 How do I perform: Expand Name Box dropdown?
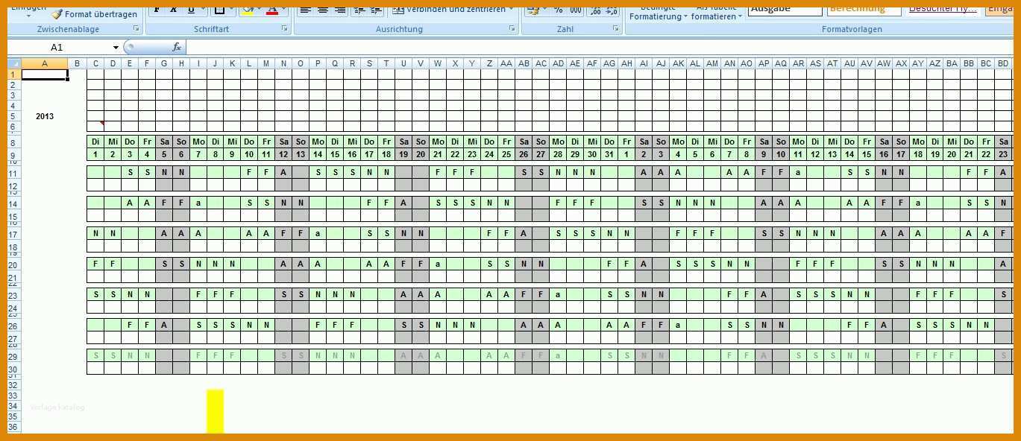tap(116, 47)
